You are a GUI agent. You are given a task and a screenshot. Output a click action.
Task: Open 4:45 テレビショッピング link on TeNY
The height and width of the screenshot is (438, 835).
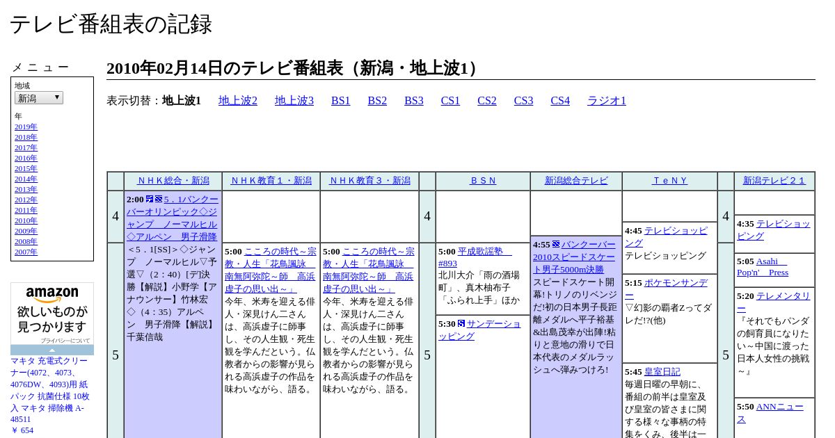[666, 236]
